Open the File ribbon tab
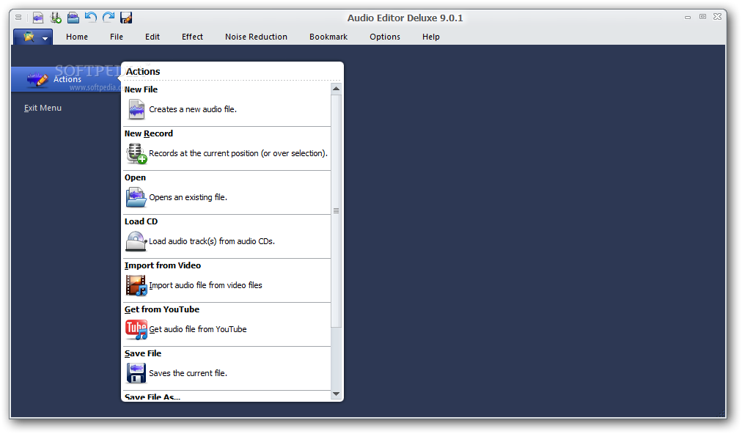The image size is (742, 434). [117, 37]
